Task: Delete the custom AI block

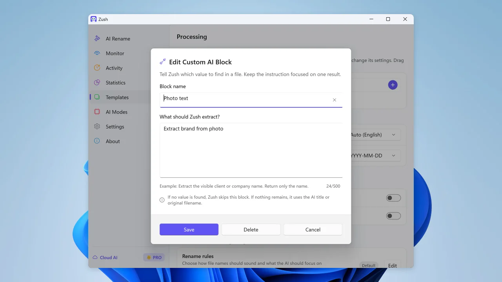Action: pyautogui.click(x=251, y=230)
